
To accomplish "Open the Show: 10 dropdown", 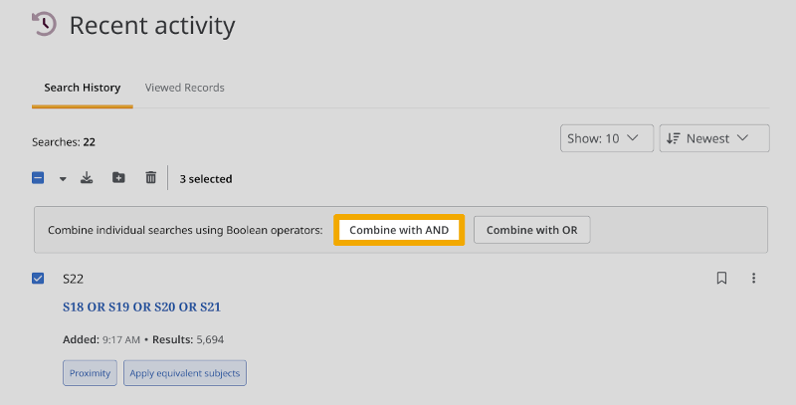I will tap(606, 138).
